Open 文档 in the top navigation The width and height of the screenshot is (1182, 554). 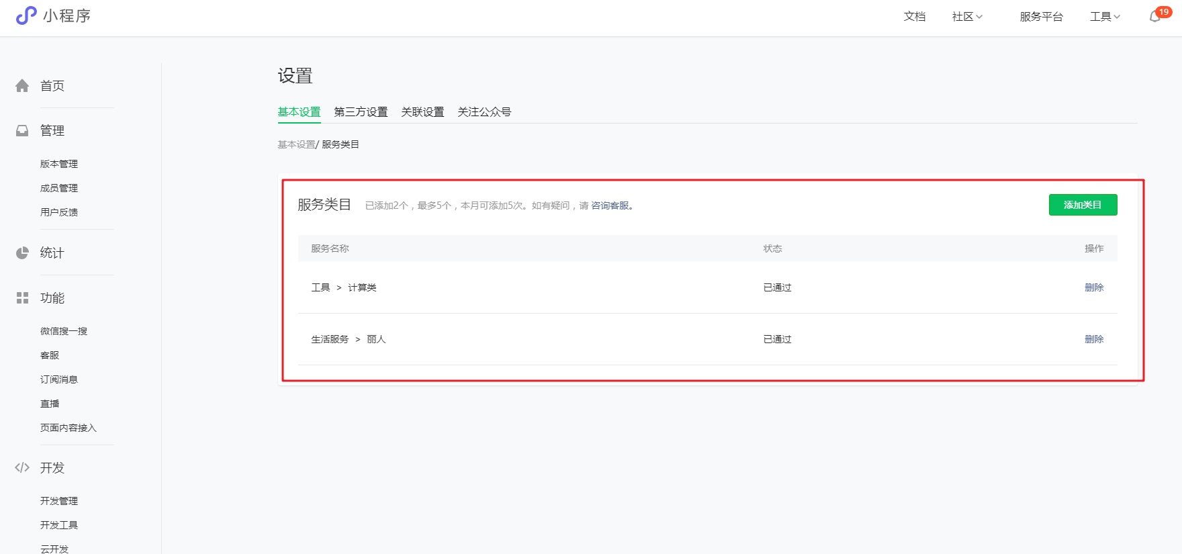pyautogui.click(x=915, y=17)
